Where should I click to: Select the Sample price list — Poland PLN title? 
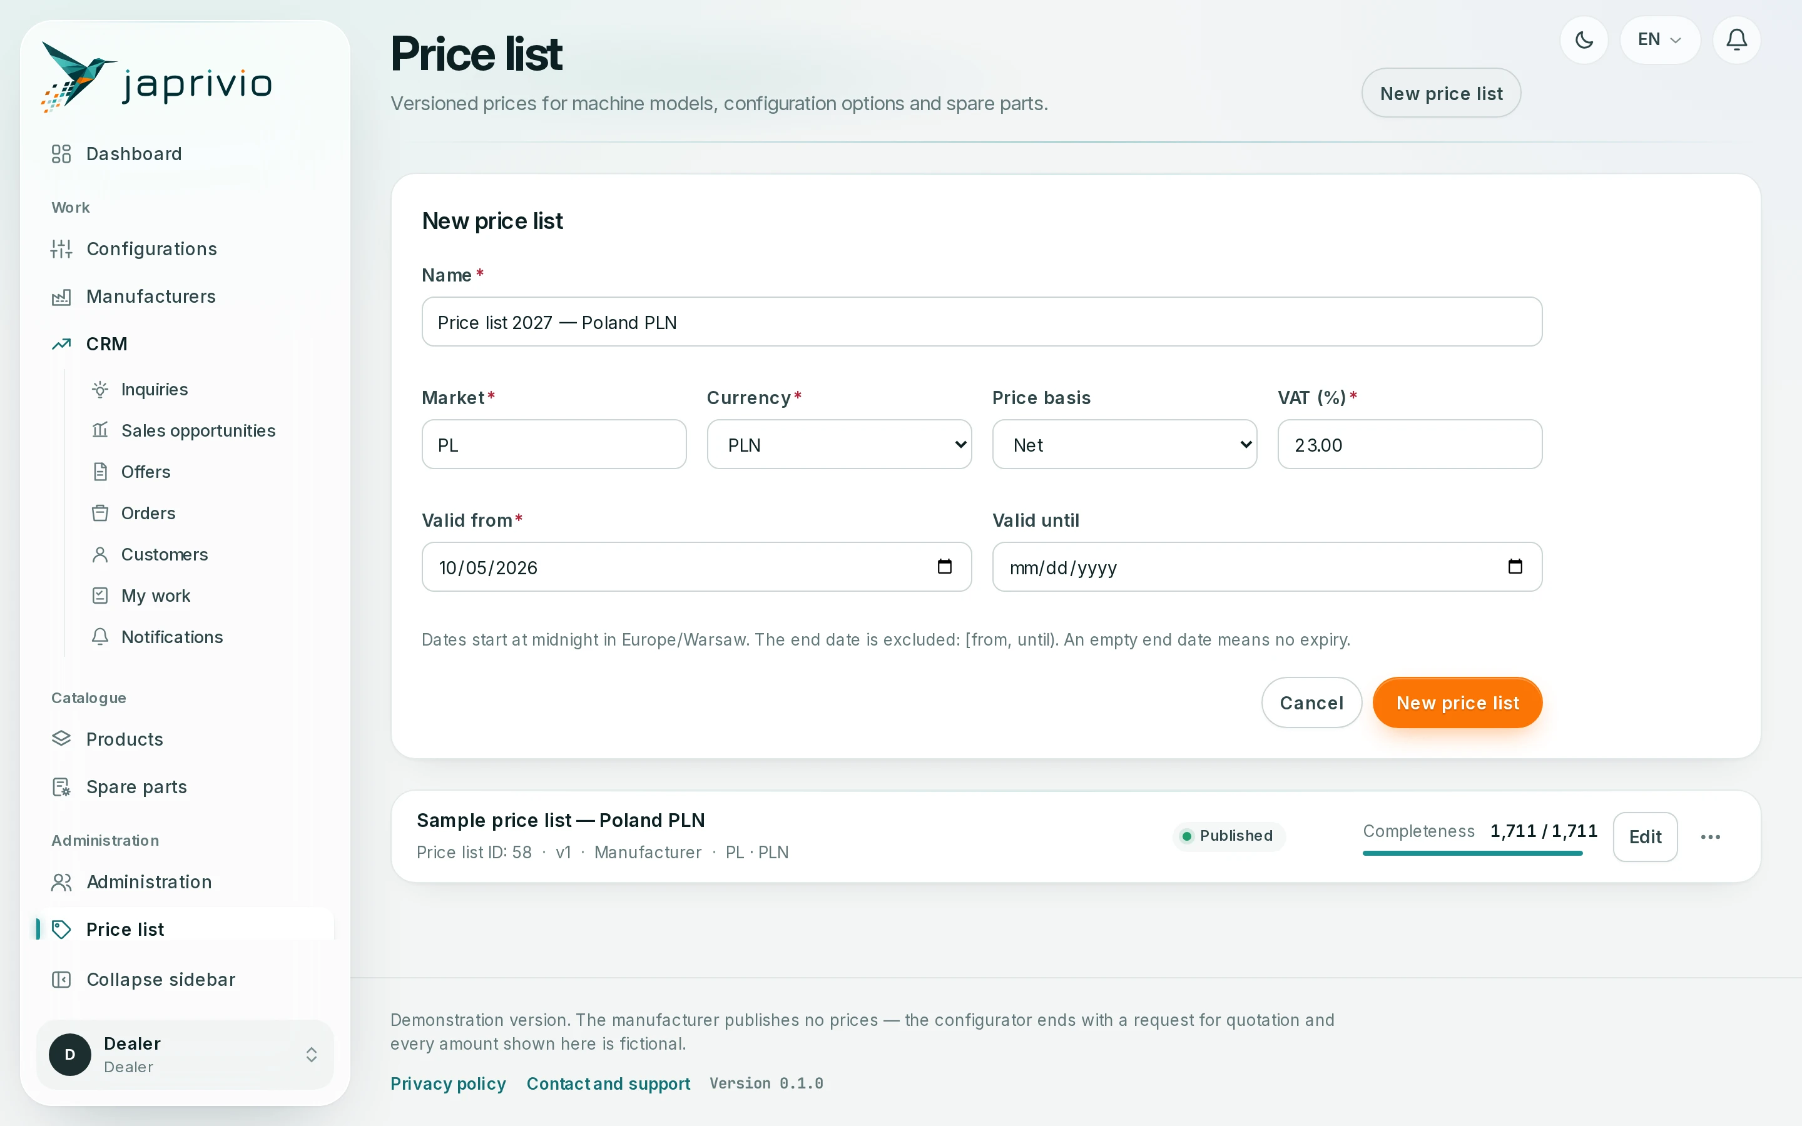(x=561, y=820)
